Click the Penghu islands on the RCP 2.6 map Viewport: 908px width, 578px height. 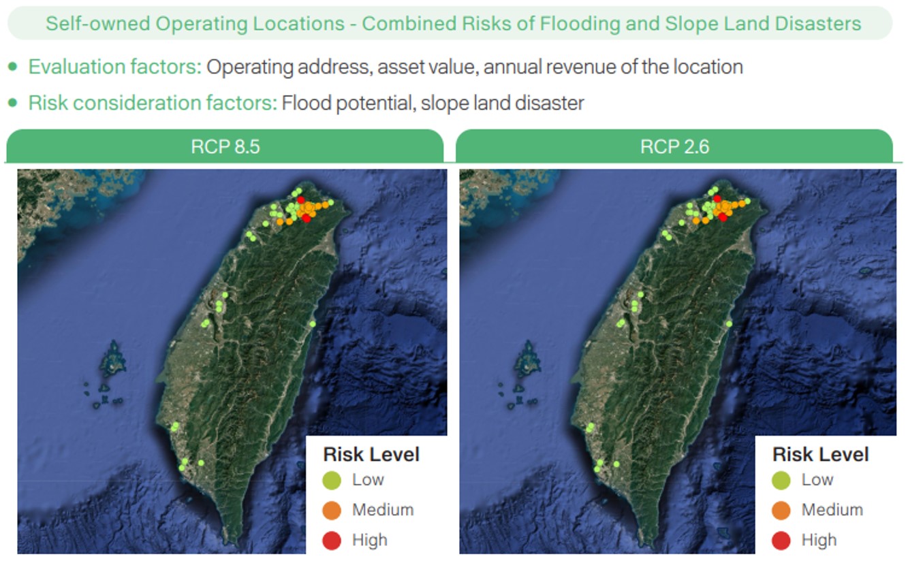[x=528, y=361]
